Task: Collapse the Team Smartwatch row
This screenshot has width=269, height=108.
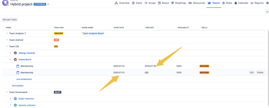Action: (7, 92)
